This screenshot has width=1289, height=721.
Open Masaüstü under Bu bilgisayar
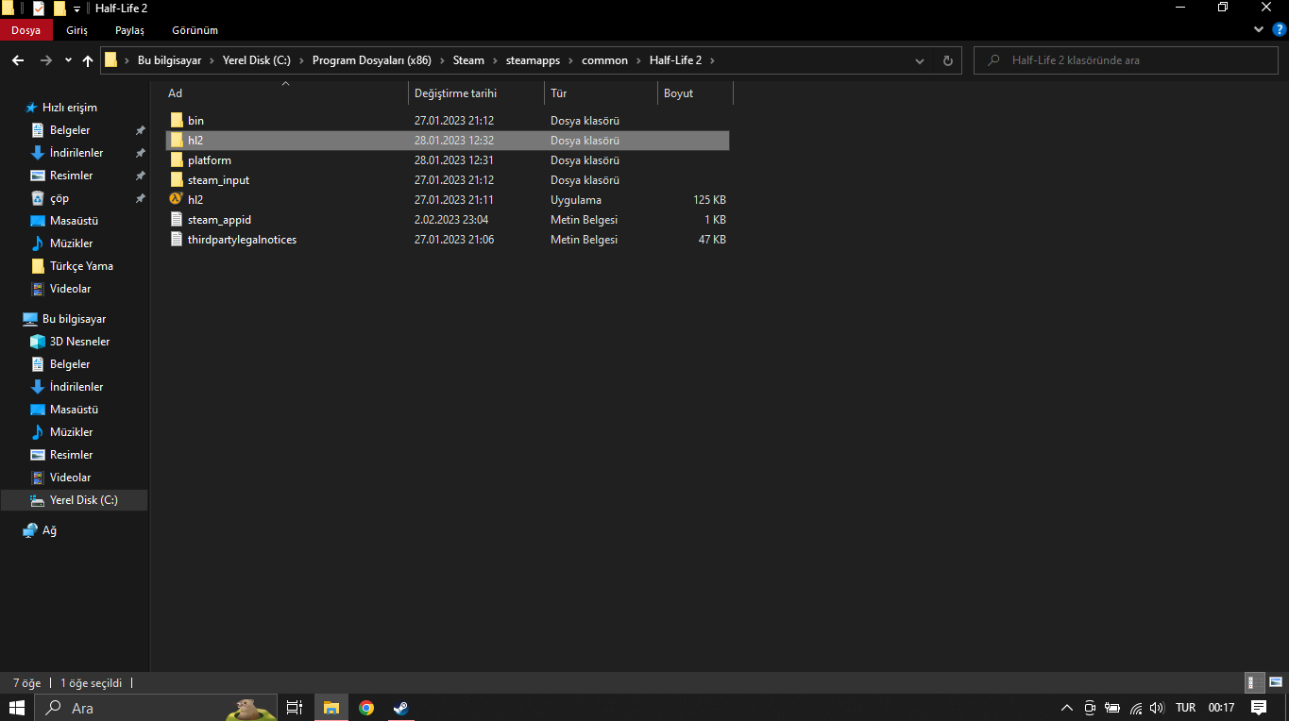point(74,410)
